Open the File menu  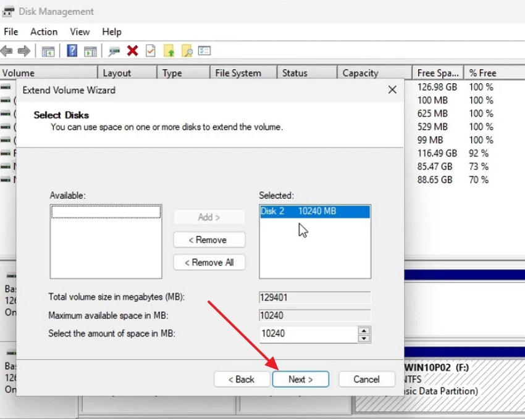[10, 31]
